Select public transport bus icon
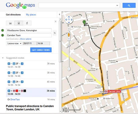The height and width of the screenshot is (114, 138). click(19, 23)
